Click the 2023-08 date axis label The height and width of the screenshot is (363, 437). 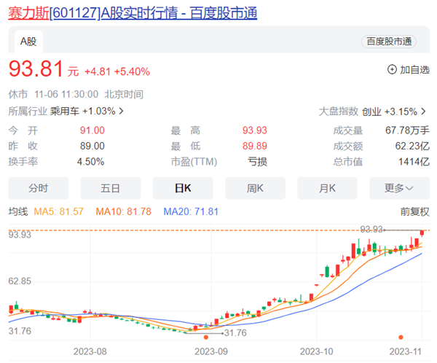pyautogui.click(x=90, y=351)
